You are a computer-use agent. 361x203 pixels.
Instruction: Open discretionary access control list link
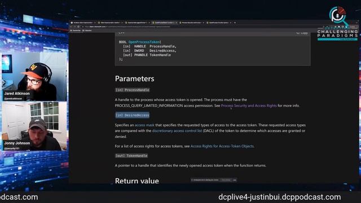pos(177,131)
